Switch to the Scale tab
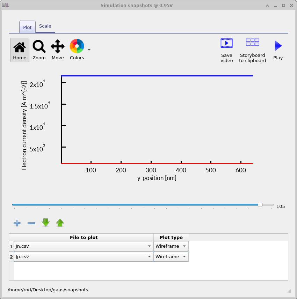This screenshot has height=299, width=297. click(45, 26)
